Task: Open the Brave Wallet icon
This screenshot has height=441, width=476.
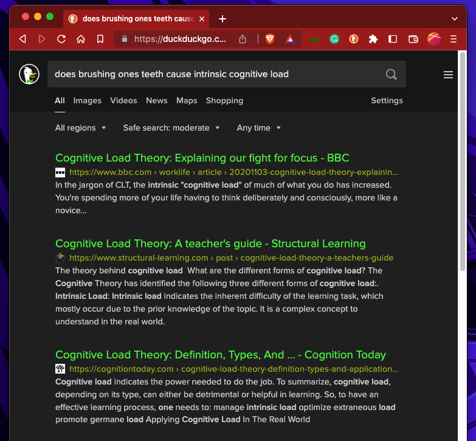Action: pos(413,39)
